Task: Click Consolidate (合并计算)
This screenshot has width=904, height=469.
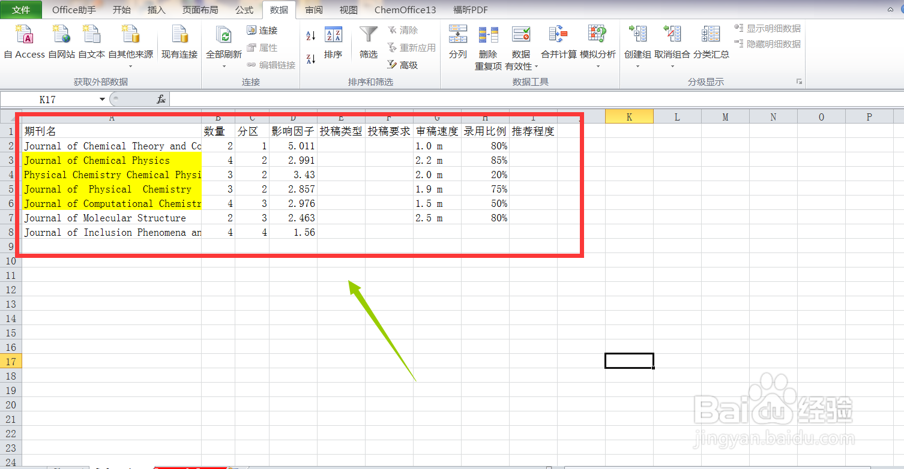Action: click(x=559, y=42)
